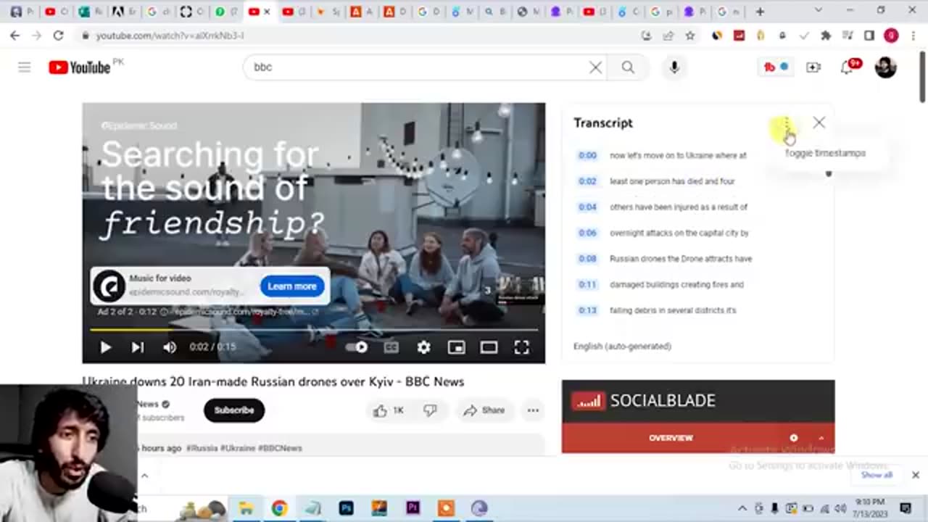Image resolution: width=928 pixels, height=522 pixels.
Task: Toggle the autoplay switch in player
Action: pos(357,347)
